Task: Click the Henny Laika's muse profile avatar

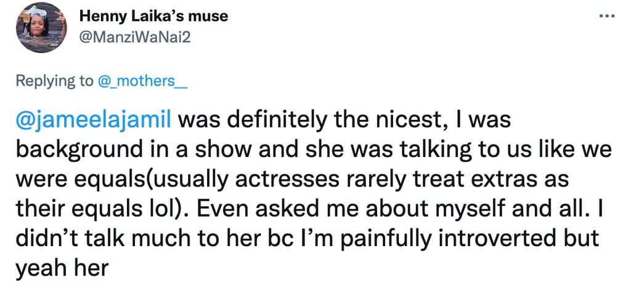Action: (x=40, y=28)
